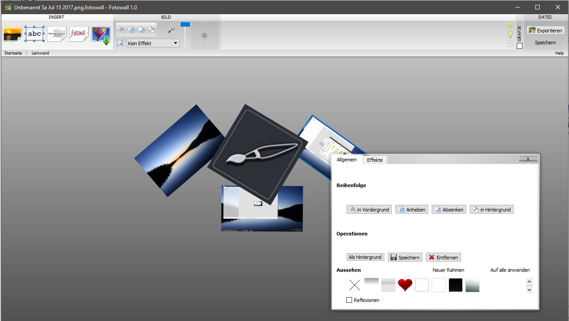Click the blue opacity slider handle
The height and width of the screenshot is (321, 569).
(x=185, y=24)
